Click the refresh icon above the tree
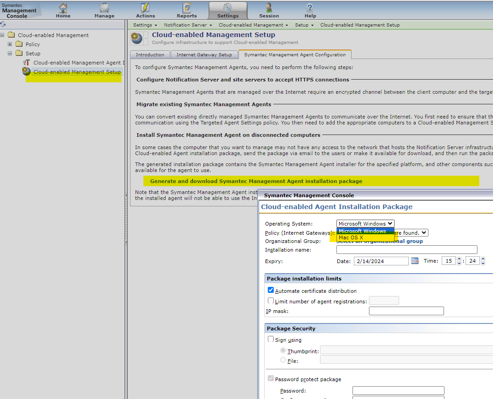493x399 pixels. click(3, 24)
